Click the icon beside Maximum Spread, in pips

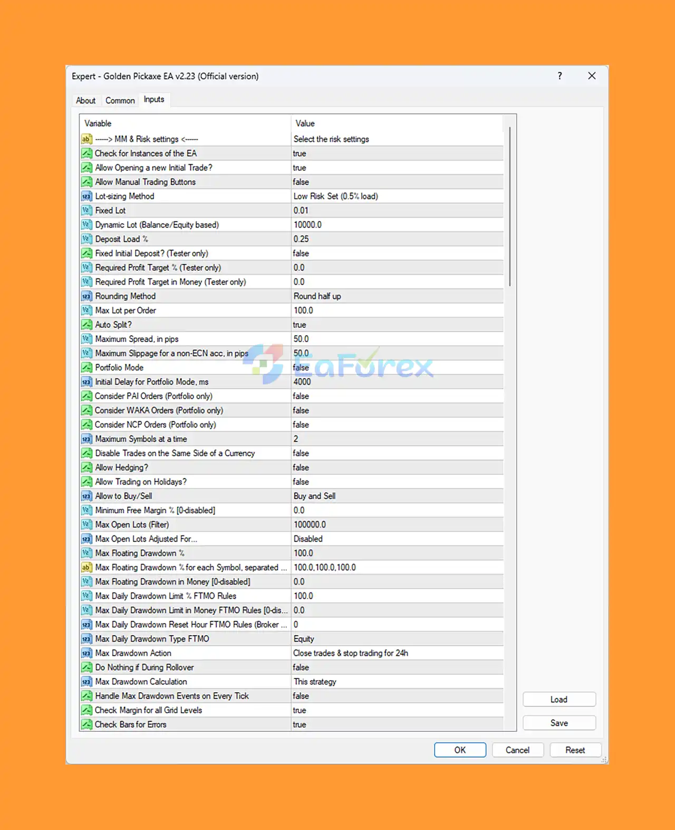[x=86, y=339]
